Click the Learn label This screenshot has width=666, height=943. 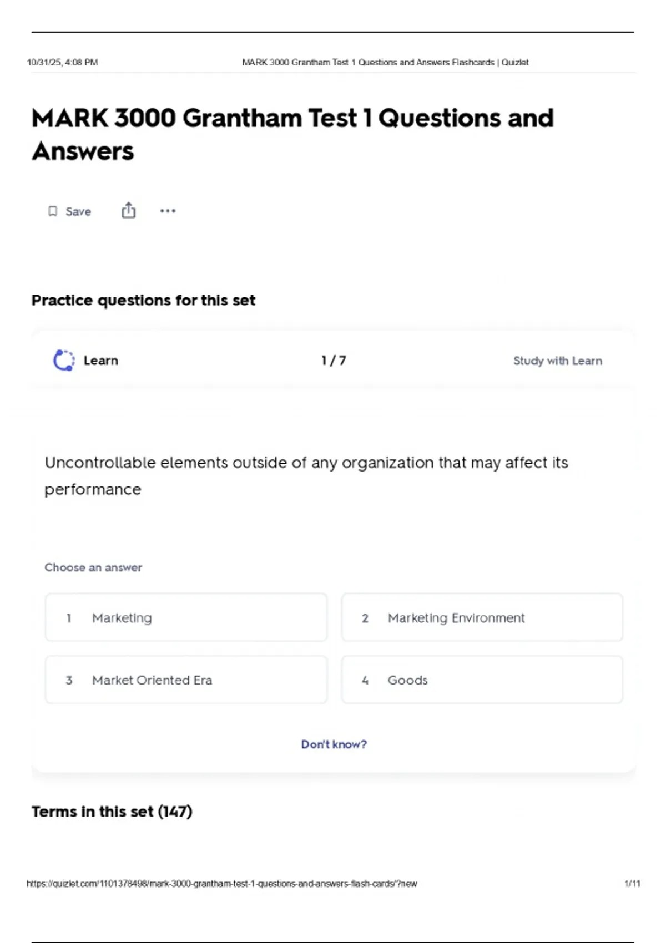tap(100, 361)
